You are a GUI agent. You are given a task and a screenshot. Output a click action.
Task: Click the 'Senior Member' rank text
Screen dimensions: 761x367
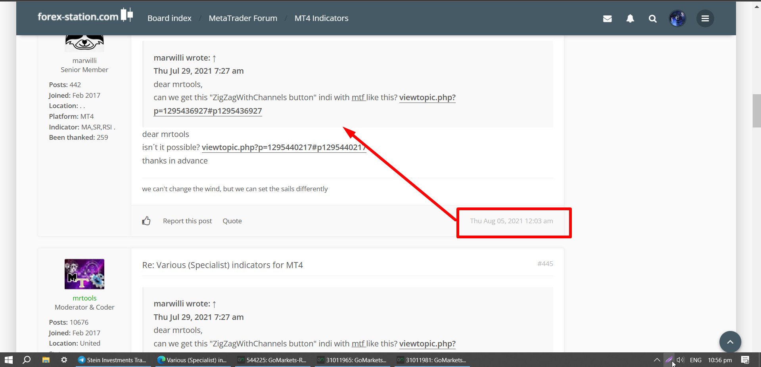[84, 70]
